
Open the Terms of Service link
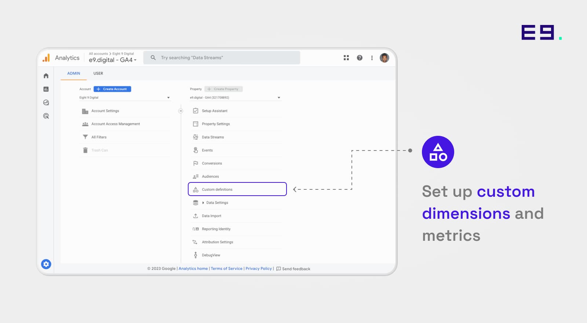click(x=226, y=269)
